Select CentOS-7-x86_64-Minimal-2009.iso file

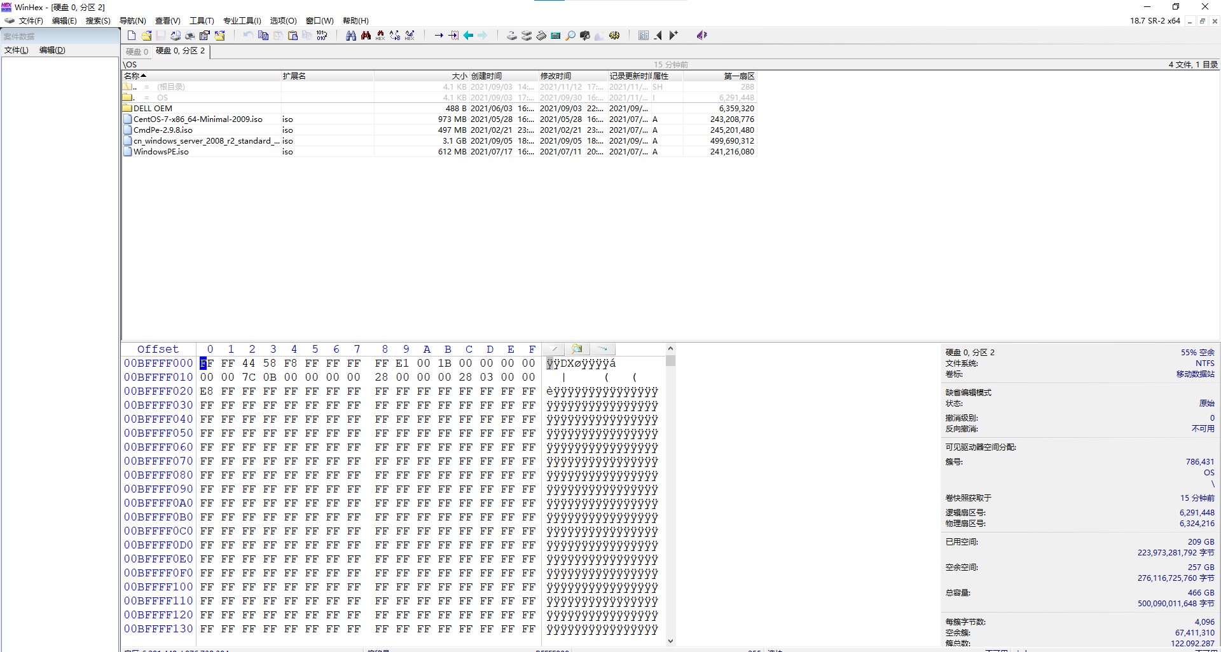click(x=439, y=119)
